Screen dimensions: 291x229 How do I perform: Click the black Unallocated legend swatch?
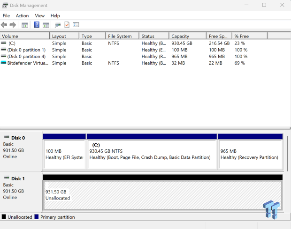(x=4, y=217)
